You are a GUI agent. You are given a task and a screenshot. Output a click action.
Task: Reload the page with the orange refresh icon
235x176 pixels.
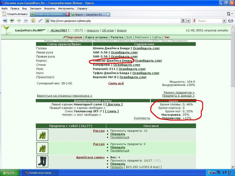33,20
